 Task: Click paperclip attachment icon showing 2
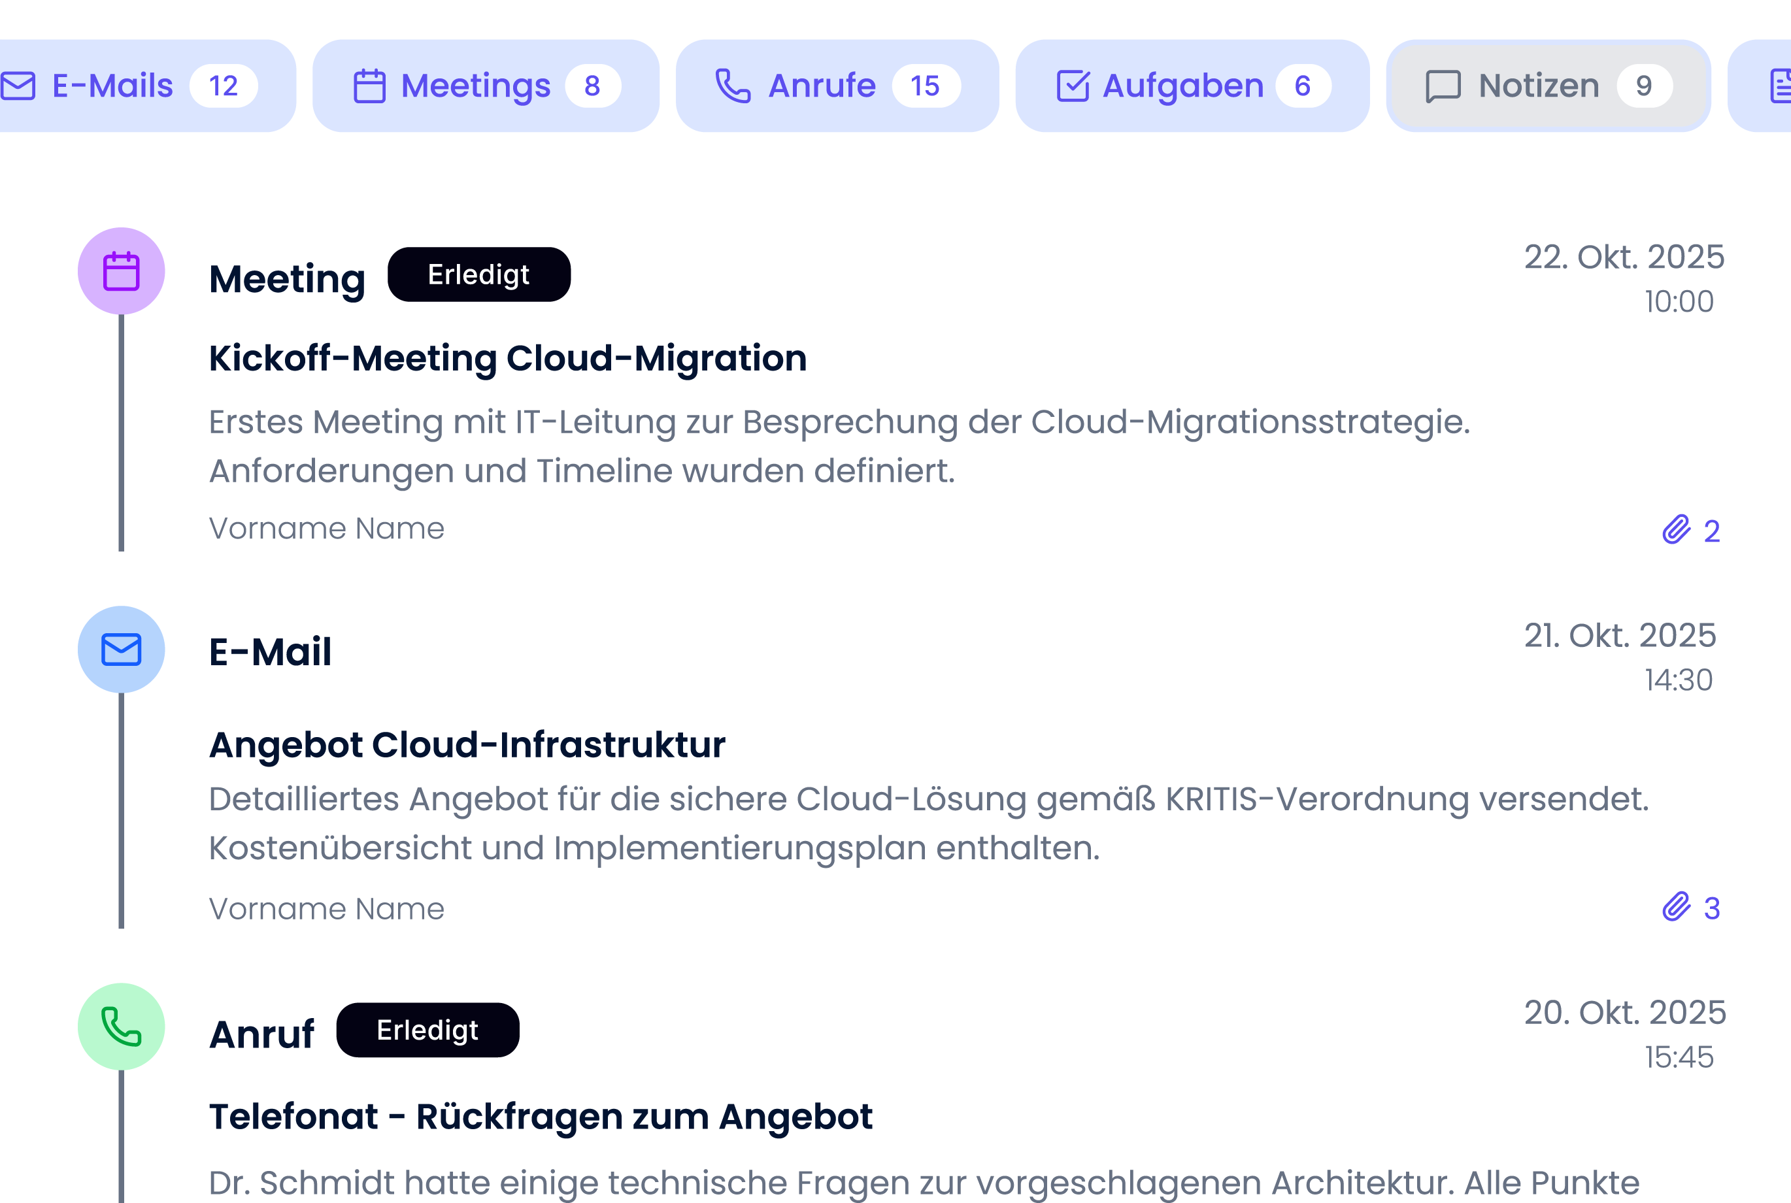tap(1677, 530)
